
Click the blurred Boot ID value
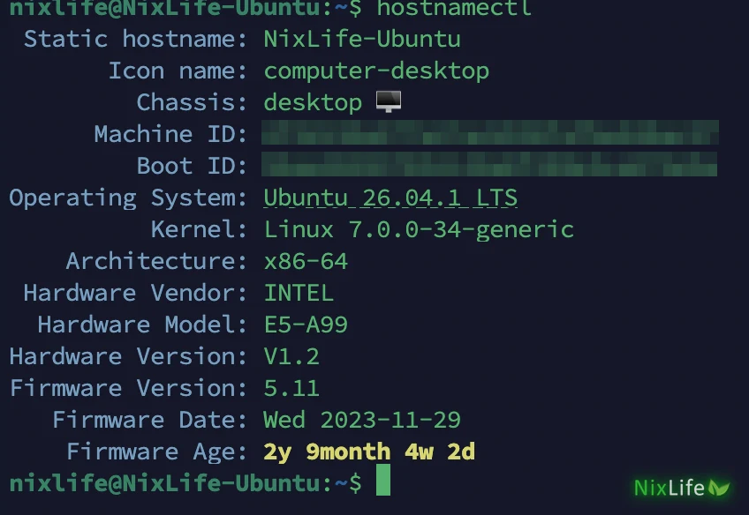[489, 164]
